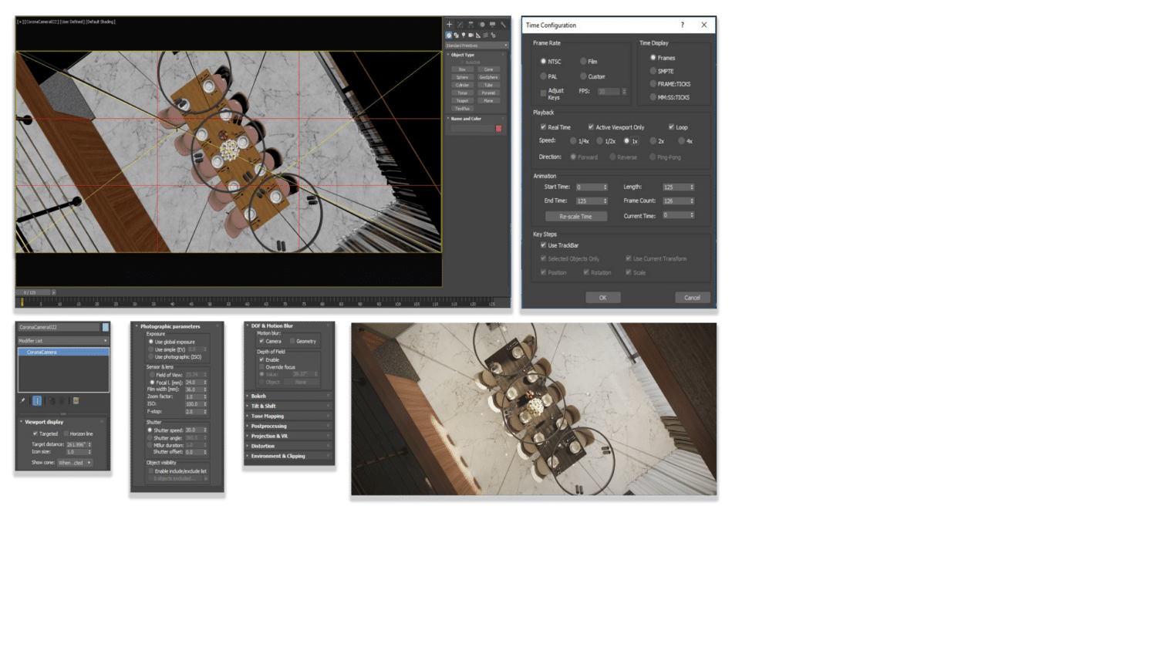
Task: Click the Utilities wrench icon
Action: click(x=504, y=24)
